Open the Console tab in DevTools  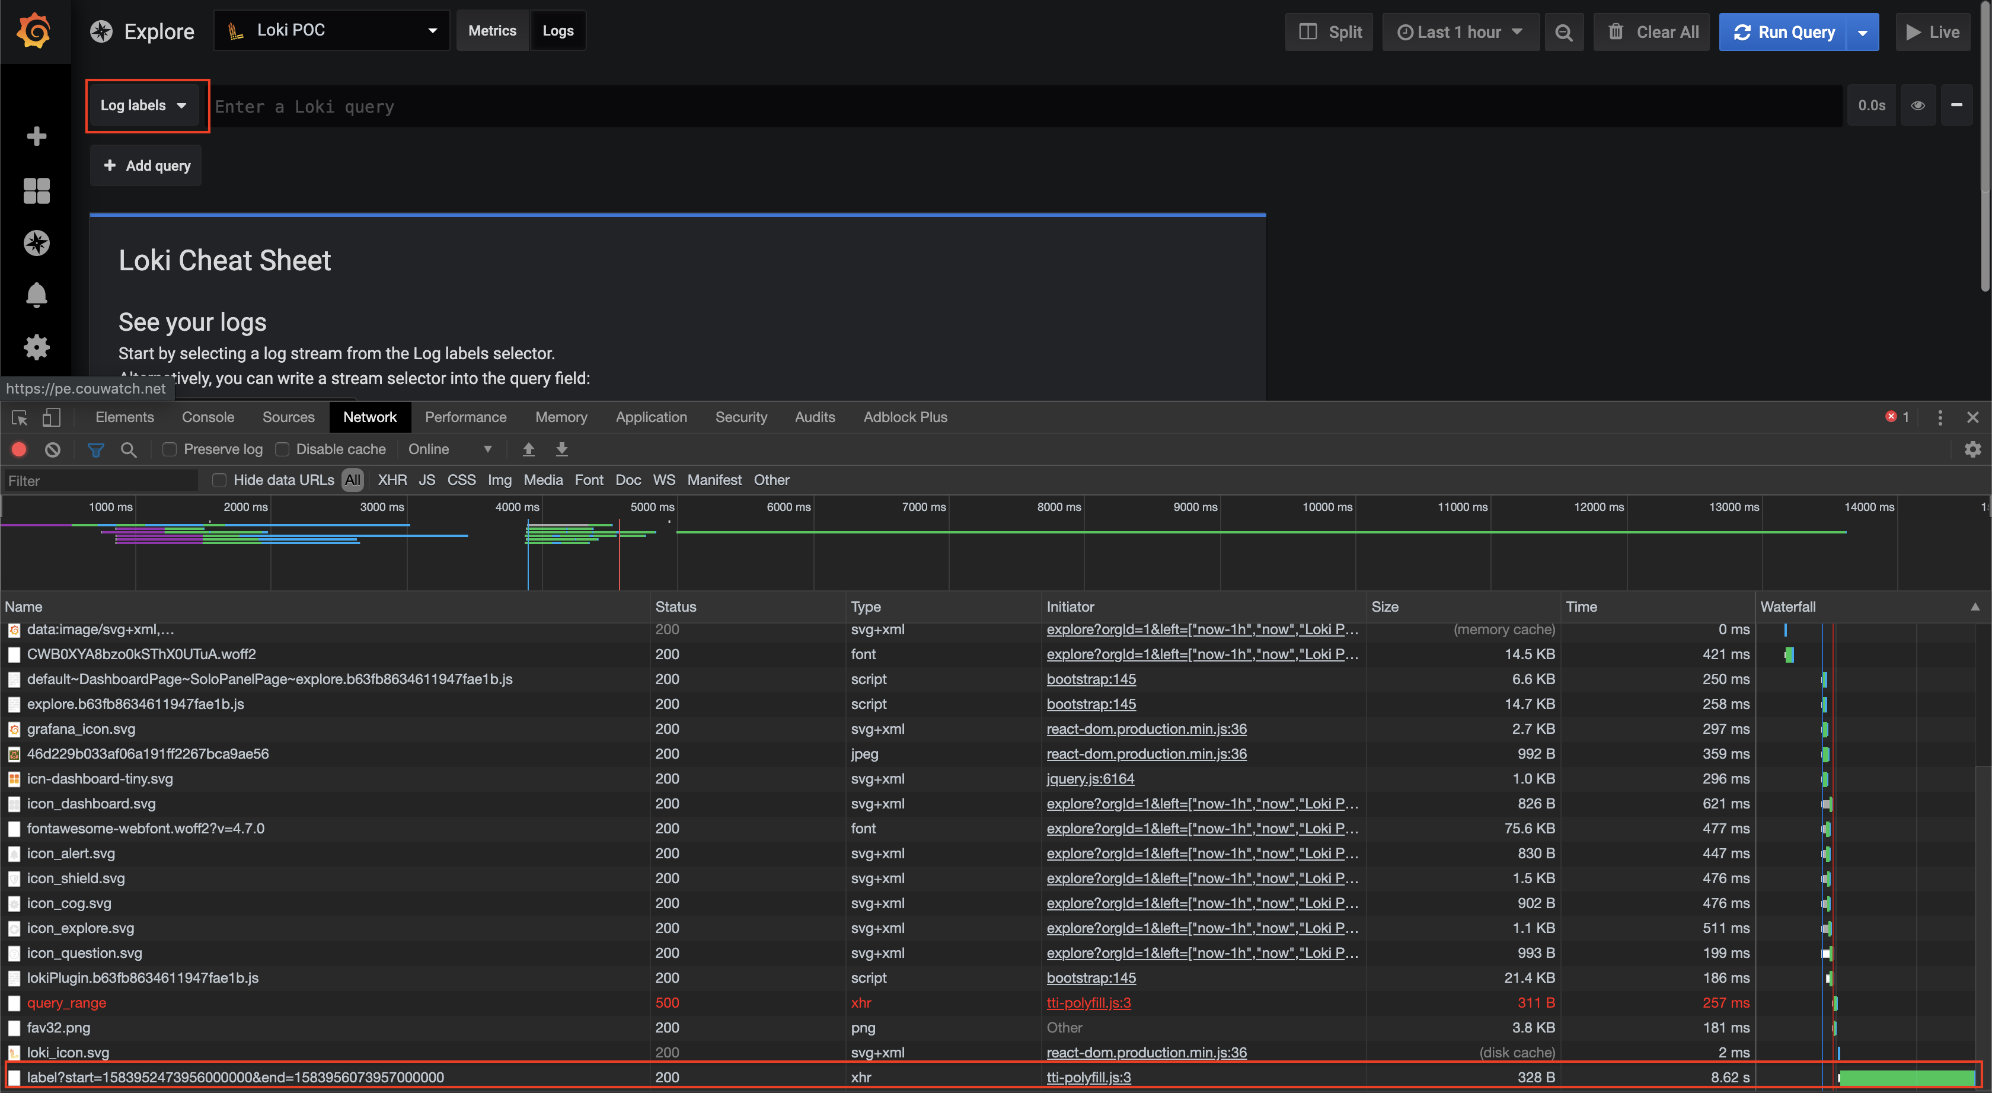click(207, 417)
